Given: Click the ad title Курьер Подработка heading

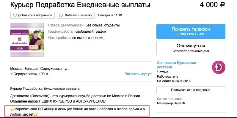Looking at the screenshot, I should click(x=80, y=5).
